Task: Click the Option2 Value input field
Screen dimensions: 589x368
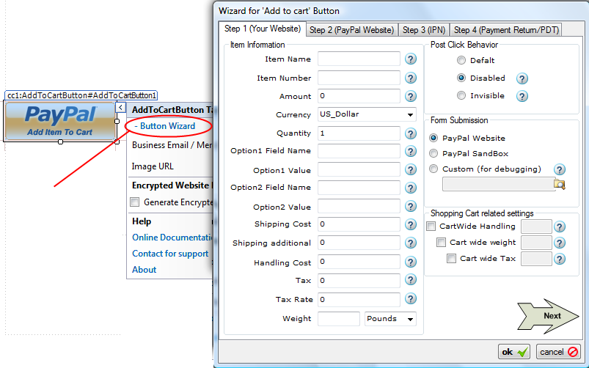Action: 359,206
